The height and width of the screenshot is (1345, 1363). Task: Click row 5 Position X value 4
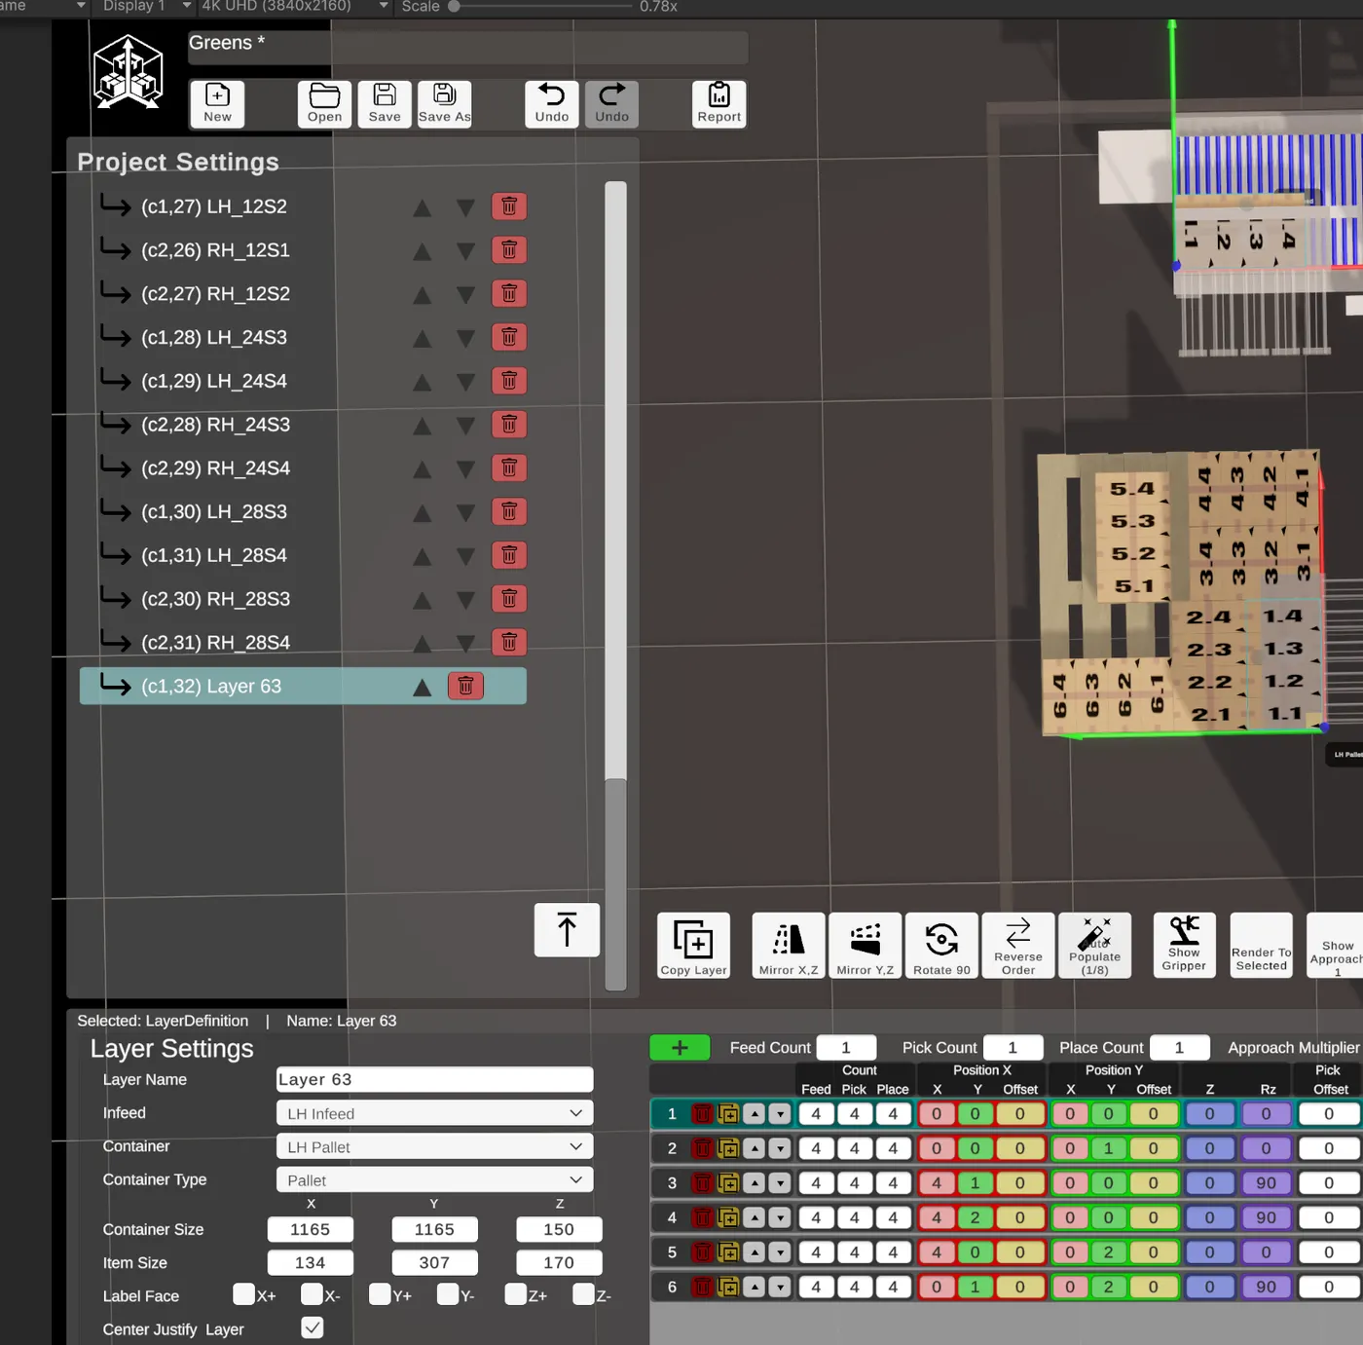coord(937,1252)
